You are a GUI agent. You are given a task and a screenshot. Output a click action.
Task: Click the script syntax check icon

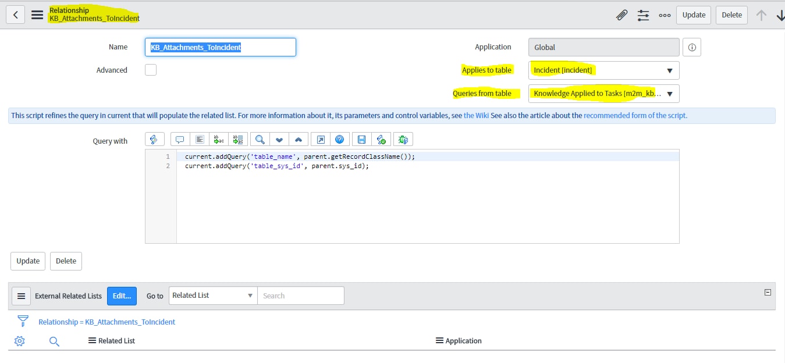[381, 140]
